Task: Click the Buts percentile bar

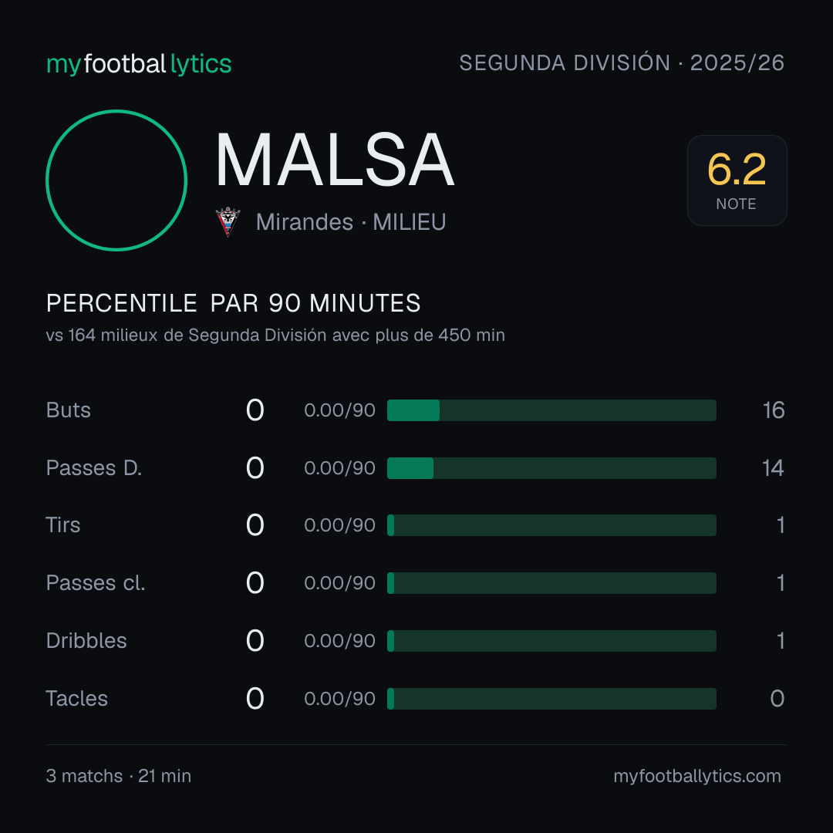Action: pyautogui.click(x=551, y=410)
